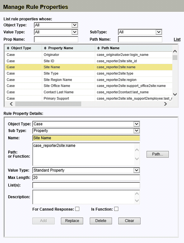Enable the For Canned Response checkbox
Viewport: 184px width, 243px height.
pos(77,209)
